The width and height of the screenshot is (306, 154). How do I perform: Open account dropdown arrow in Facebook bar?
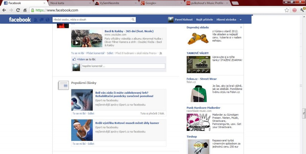point(241,20)
